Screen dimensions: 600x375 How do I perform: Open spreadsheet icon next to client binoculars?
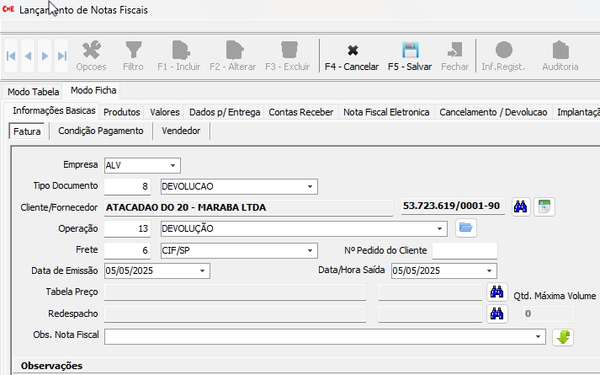(544, 206)
